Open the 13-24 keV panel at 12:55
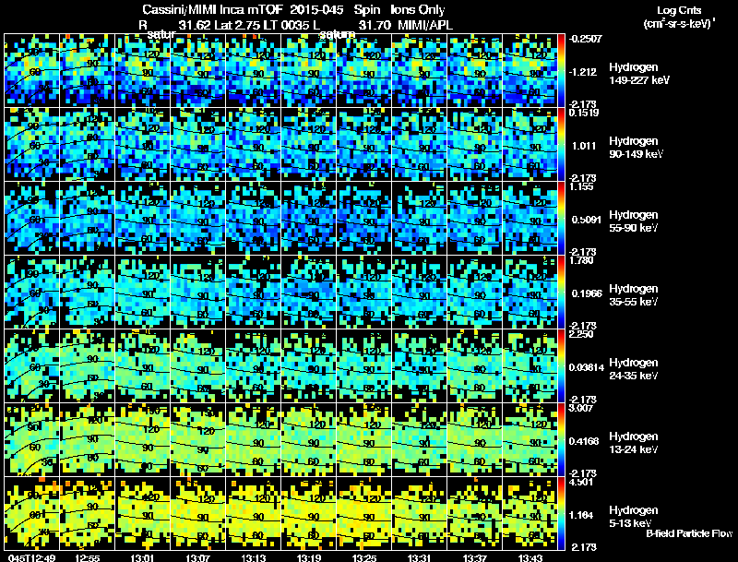738x562 pixels. 87,439
